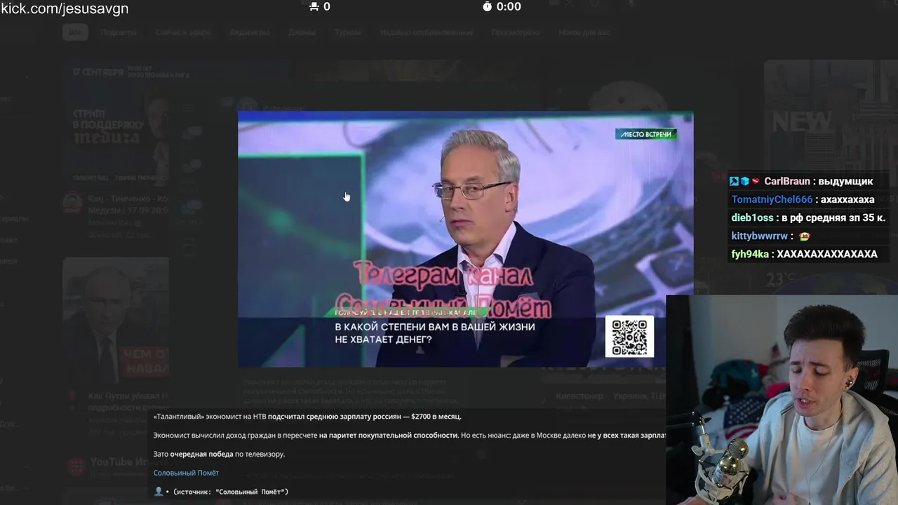Click the emoji in kittybwwrrw's message
This screenshot has width=898, height=505.
(x=804, y=236)
